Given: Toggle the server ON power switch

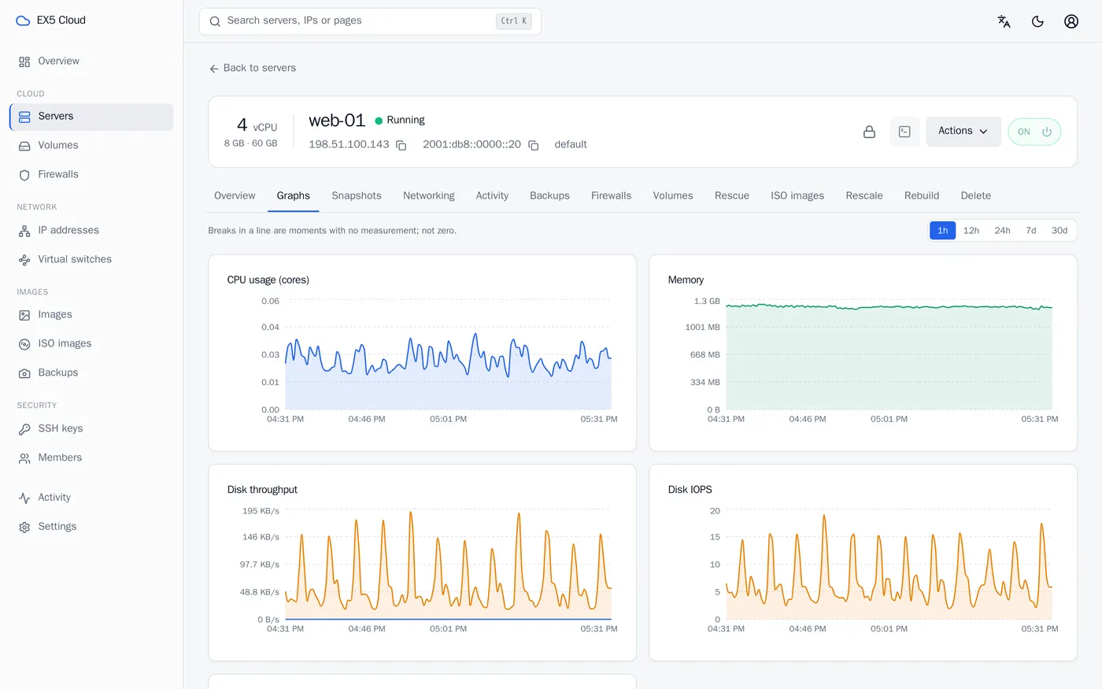Looking at the screenshot, I should tap(1034, 132).
